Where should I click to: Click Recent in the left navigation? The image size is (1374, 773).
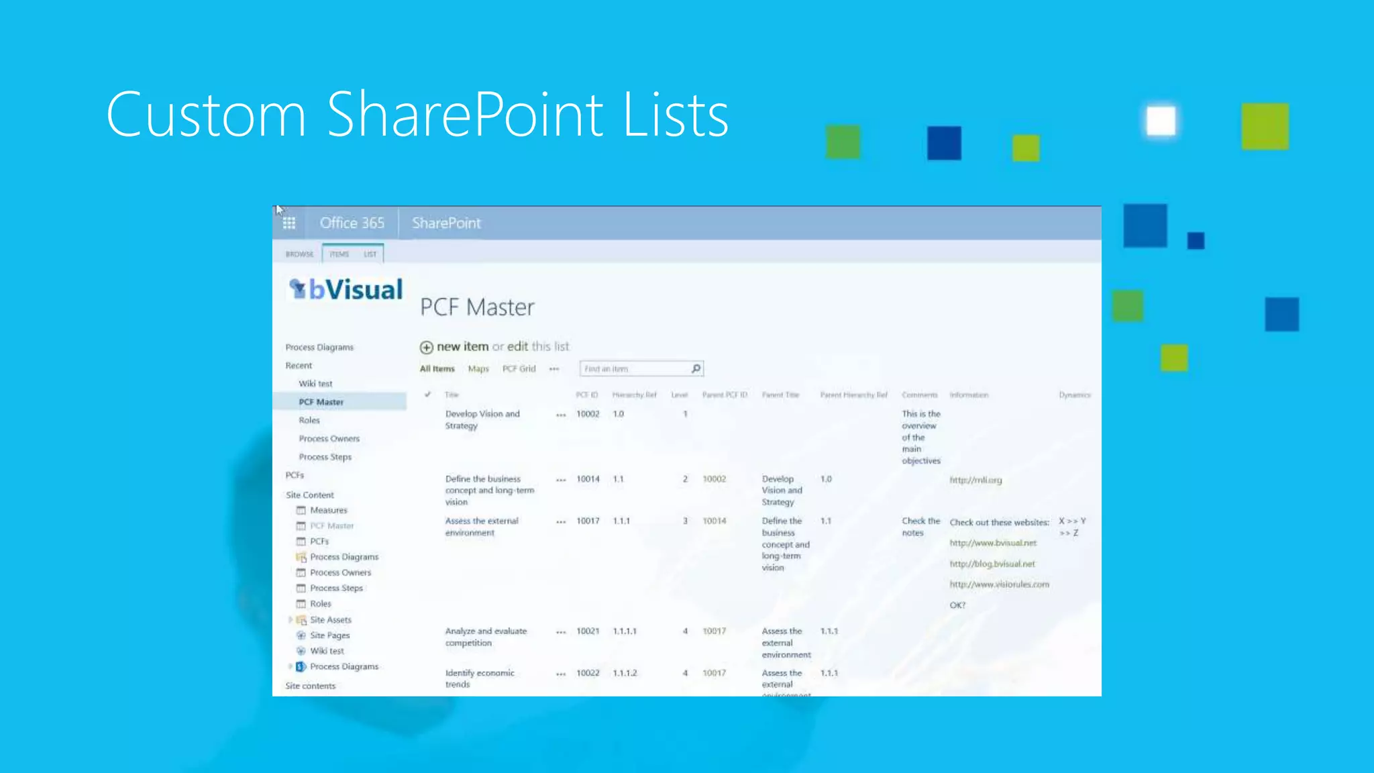click(299, 366)
